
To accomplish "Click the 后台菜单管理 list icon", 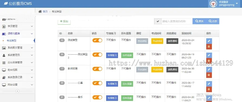I will (4, 63).
